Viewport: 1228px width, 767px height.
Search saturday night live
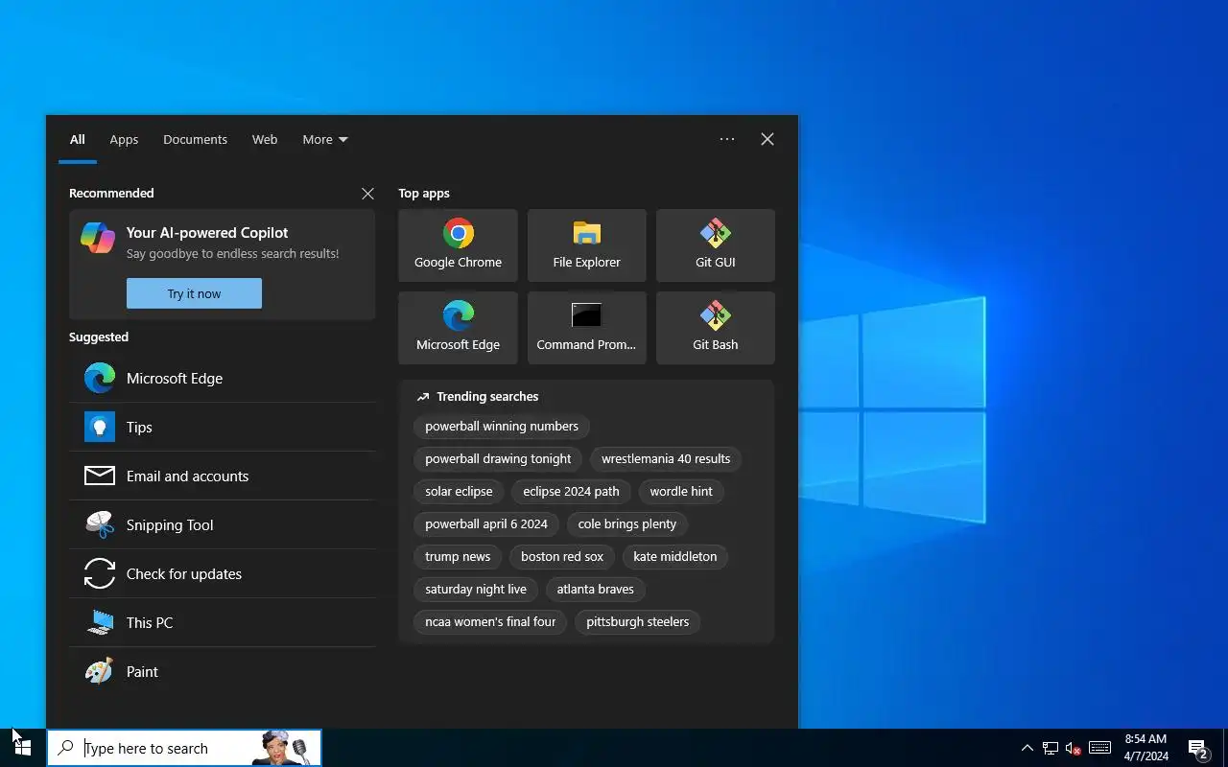tap(476, 589)
